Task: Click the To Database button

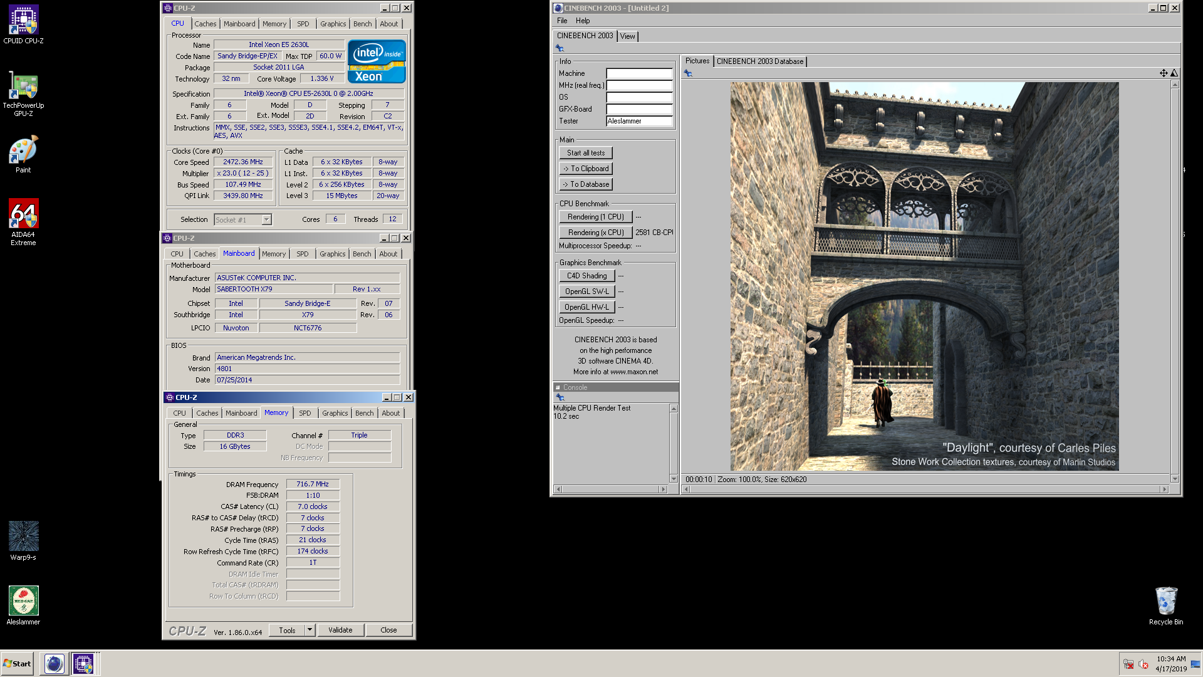Action: tap(586, 184)
